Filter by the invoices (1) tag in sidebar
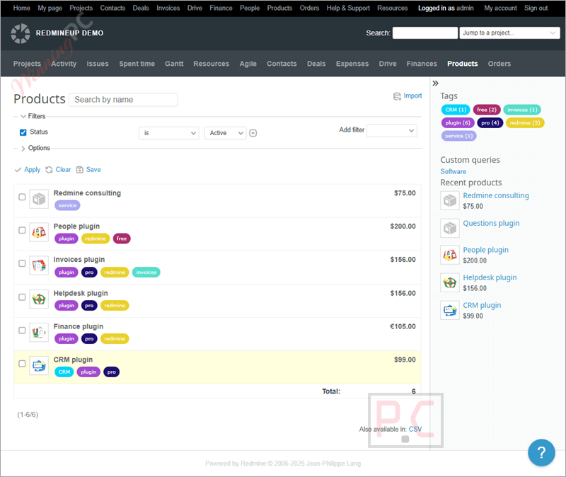Viewport: 566px width, 477px height. pos(522,110)
